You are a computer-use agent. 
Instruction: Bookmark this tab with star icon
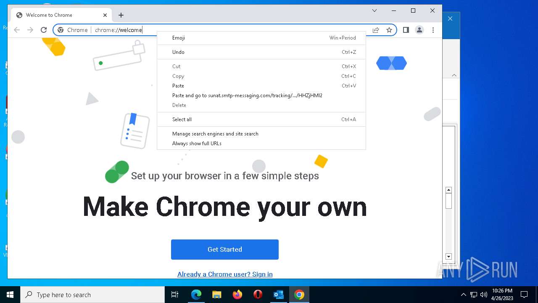click(x=389, y=30)
